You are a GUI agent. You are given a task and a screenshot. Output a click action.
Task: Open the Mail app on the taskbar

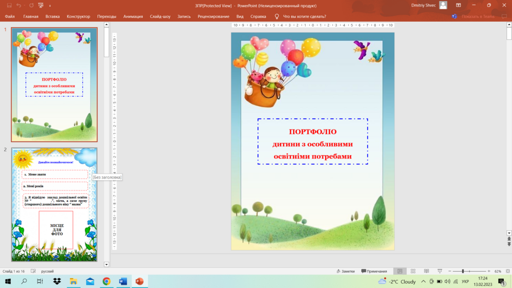pos(90,281)
